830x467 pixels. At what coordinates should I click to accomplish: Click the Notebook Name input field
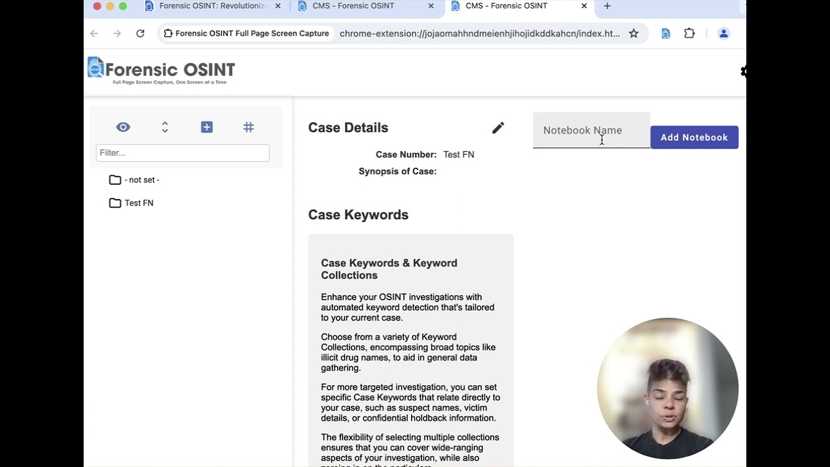click(x=591, y=130)
